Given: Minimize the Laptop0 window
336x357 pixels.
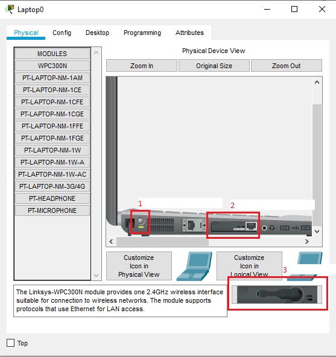Looking at the screenshot, I should click(x=267, y=9).
